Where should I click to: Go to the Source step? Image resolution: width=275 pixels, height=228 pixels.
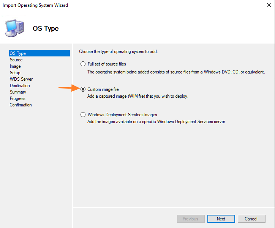coord(16,60)
